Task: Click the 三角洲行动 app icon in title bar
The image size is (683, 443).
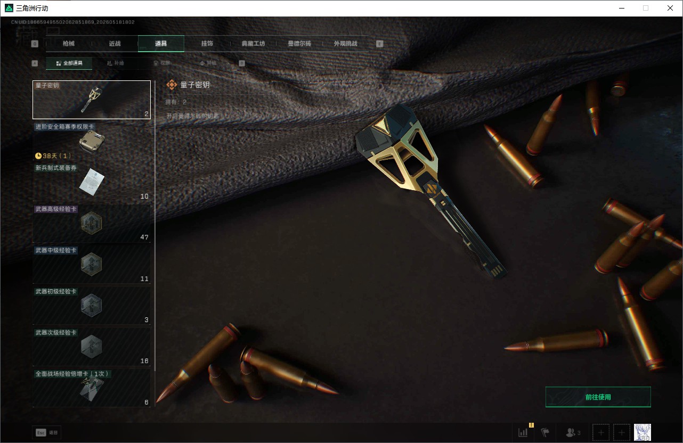Action: pyautogui.click(x=9, y=8)
